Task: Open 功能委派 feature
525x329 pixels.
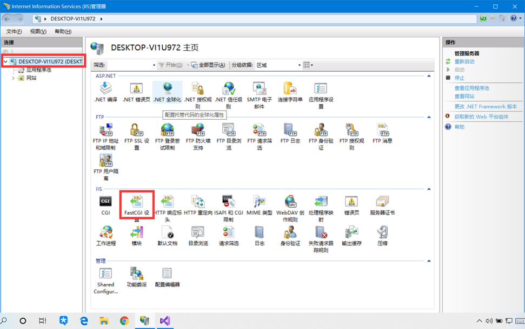Action: coord(137,277)
